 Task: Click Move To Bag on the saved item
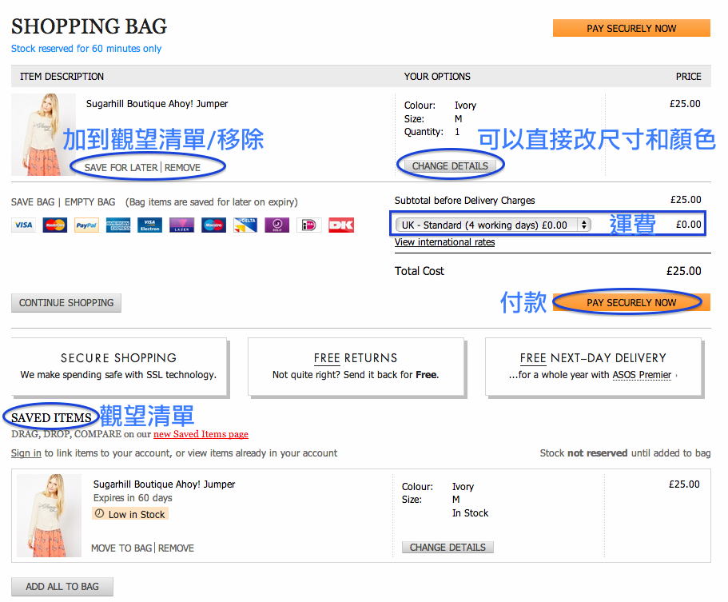(121, 548)
